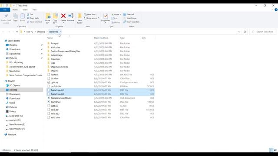278x156 pixels.
Task: Click the Move to icon
Action: click(x=48, y=16)
